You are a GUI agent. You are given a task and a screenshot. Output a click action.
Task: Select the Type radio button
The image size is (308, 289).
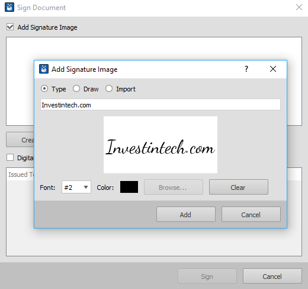[x=44, y=88]
